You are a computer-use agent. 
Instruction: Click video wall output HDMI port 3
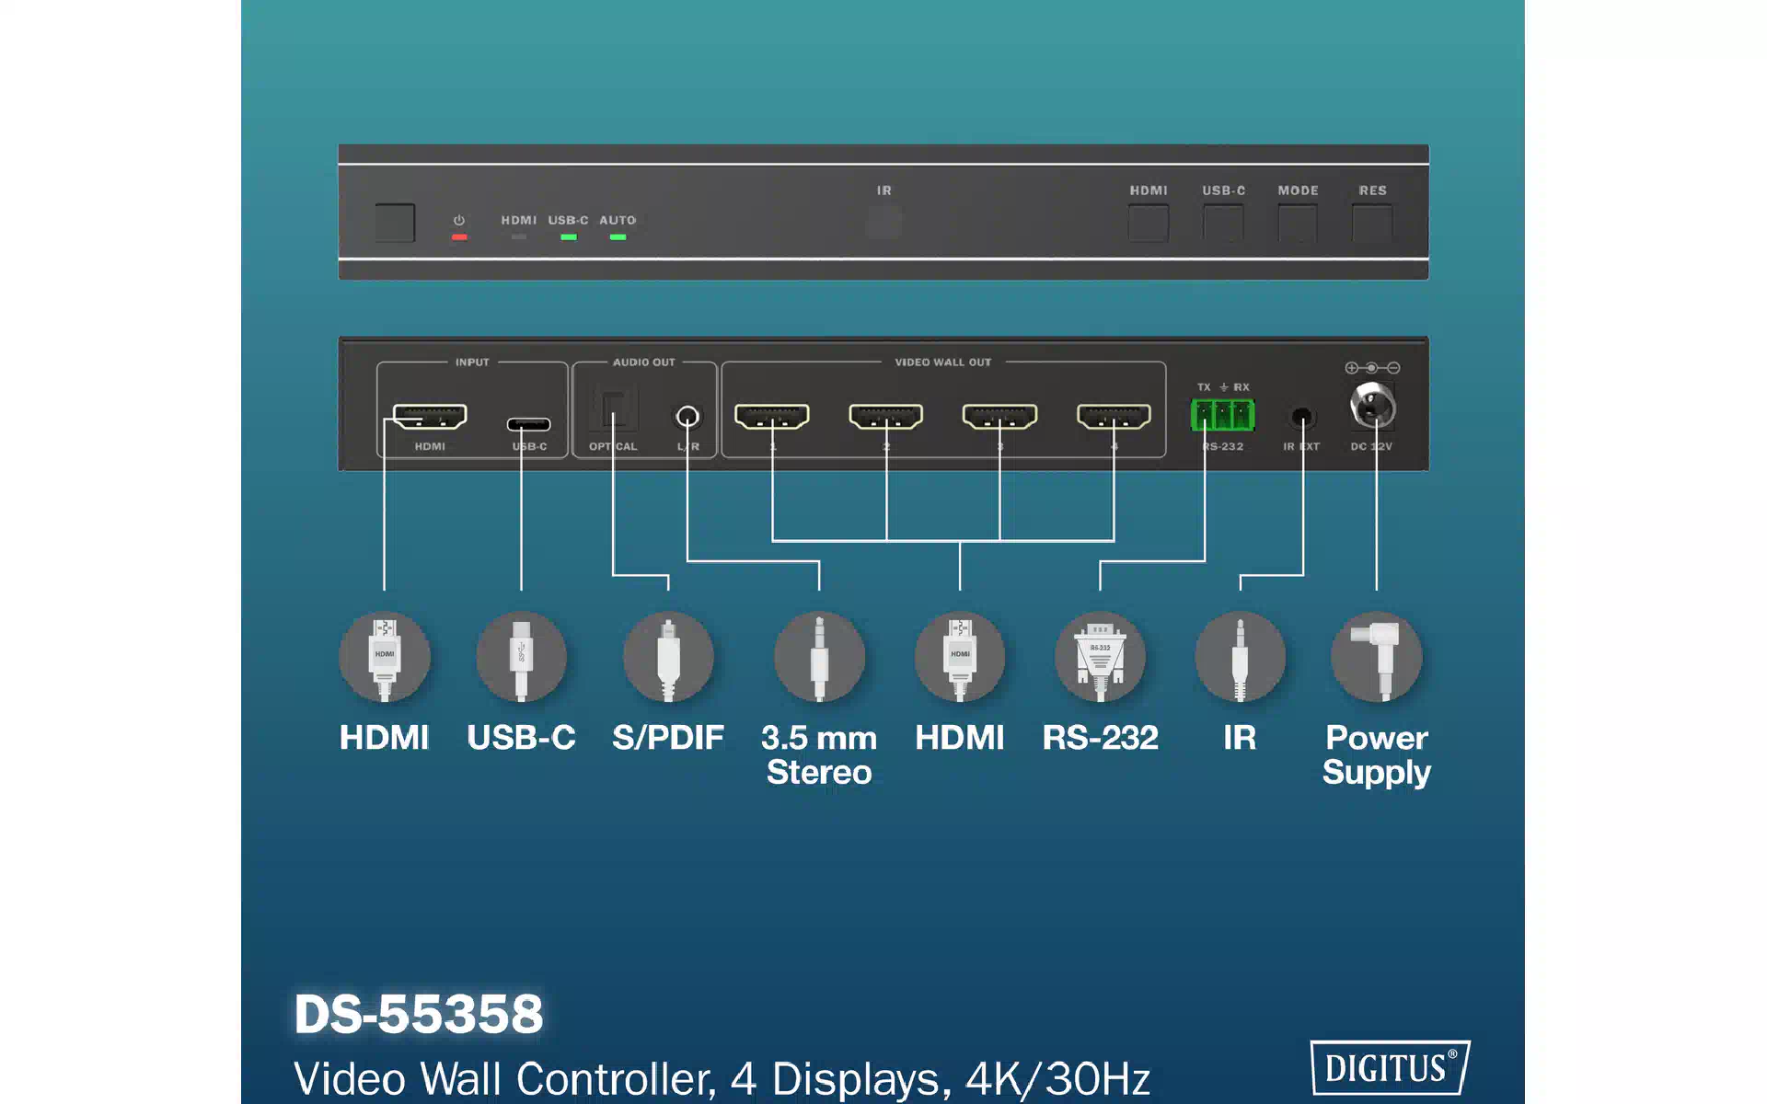click(x=999, y=417)
